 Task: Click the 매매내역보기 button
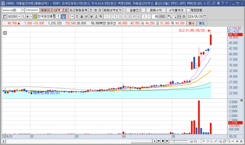point(112,10)
